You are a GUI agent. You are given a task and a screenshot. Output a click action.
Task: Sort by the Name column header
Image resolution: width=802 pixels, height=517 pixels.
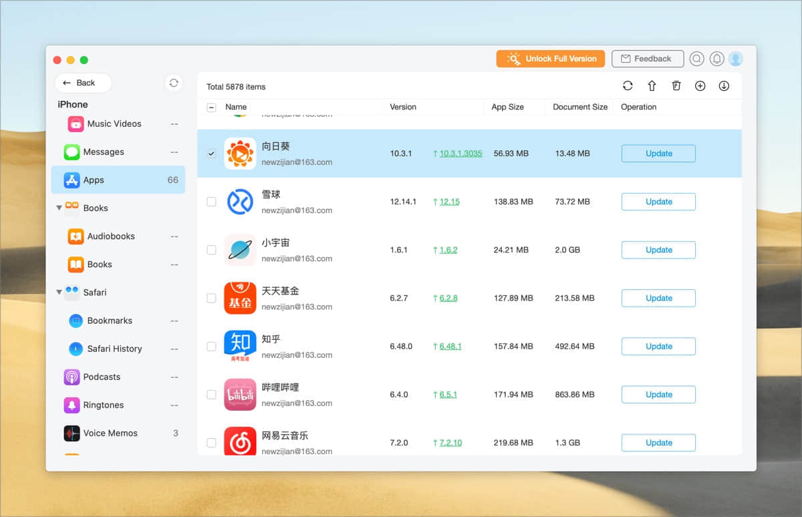tap(236, 107)
